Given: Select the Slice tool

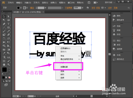Looking at the screenshot, I should coord(9,61).
